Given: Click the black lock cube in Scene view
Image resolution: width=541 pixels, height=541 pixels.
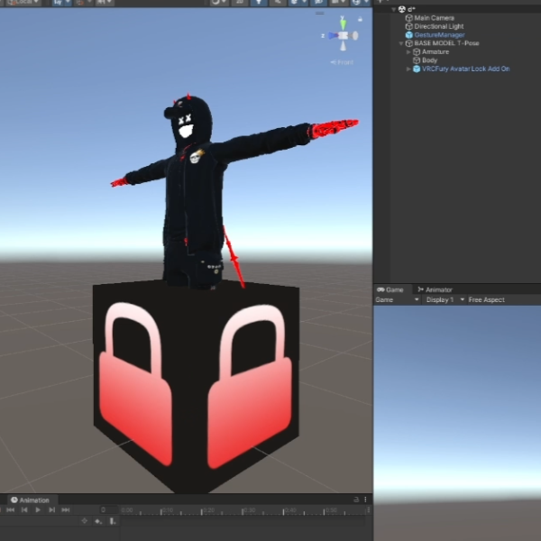Looking at the screenshot, I should (196, 387).
